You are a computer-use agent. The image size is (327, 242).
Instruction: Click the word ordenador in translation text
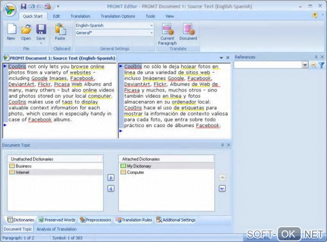184,102
